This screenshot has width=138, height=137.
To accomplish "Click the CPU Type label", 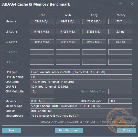I will 11,72.
